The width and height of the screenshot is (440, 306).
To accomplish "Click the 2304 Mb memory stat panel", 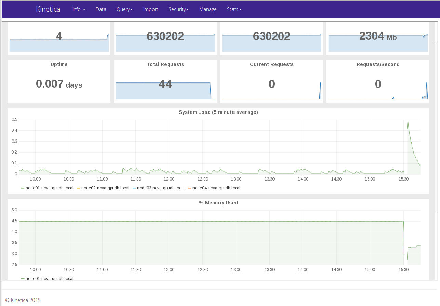I will (378, 38).
